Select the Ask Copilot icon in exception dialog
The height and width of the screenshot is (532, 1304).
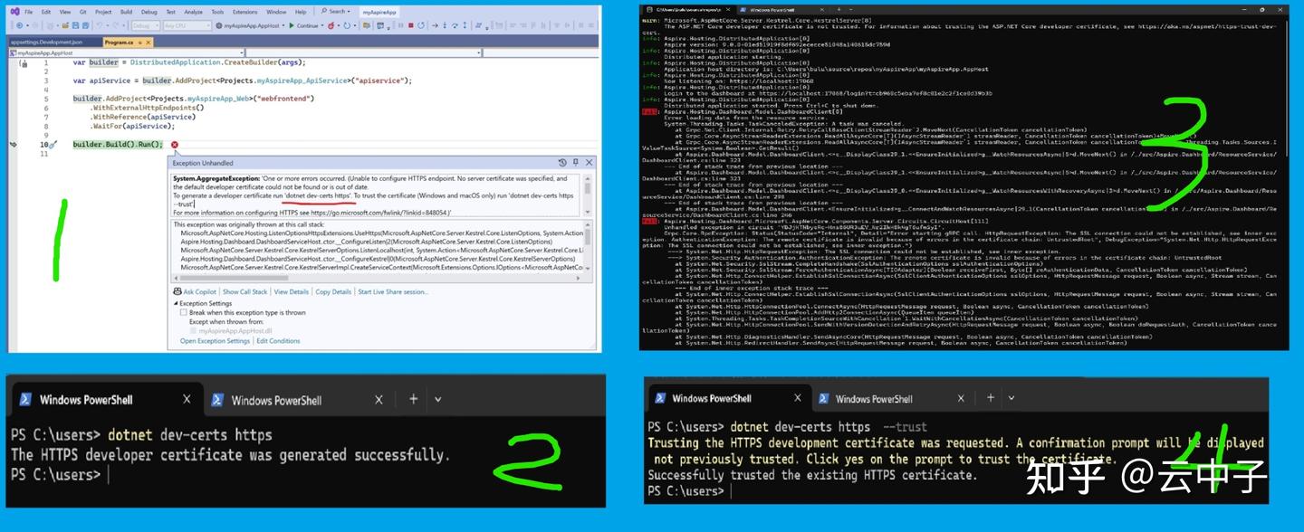[x=176, y=293]
